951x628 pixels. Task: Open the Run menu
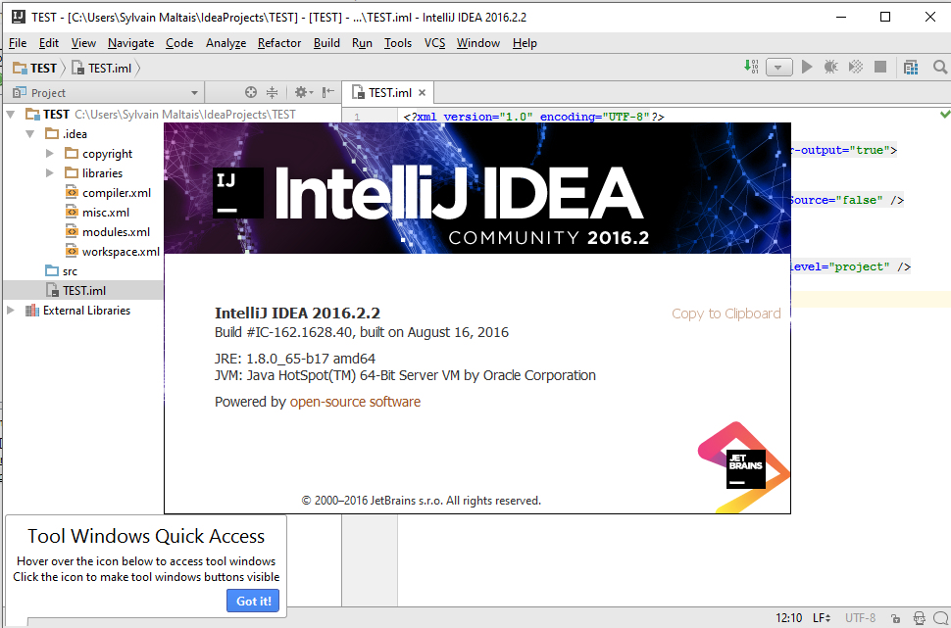click(362, 42)
